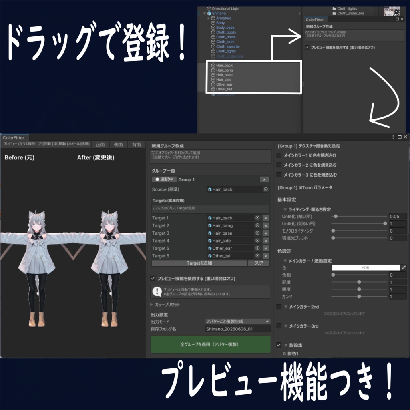This screenshot has width=410, height=410.
Task: Click the info icon in preview notice
Action: pyautogui.click(x=157, y=291)
